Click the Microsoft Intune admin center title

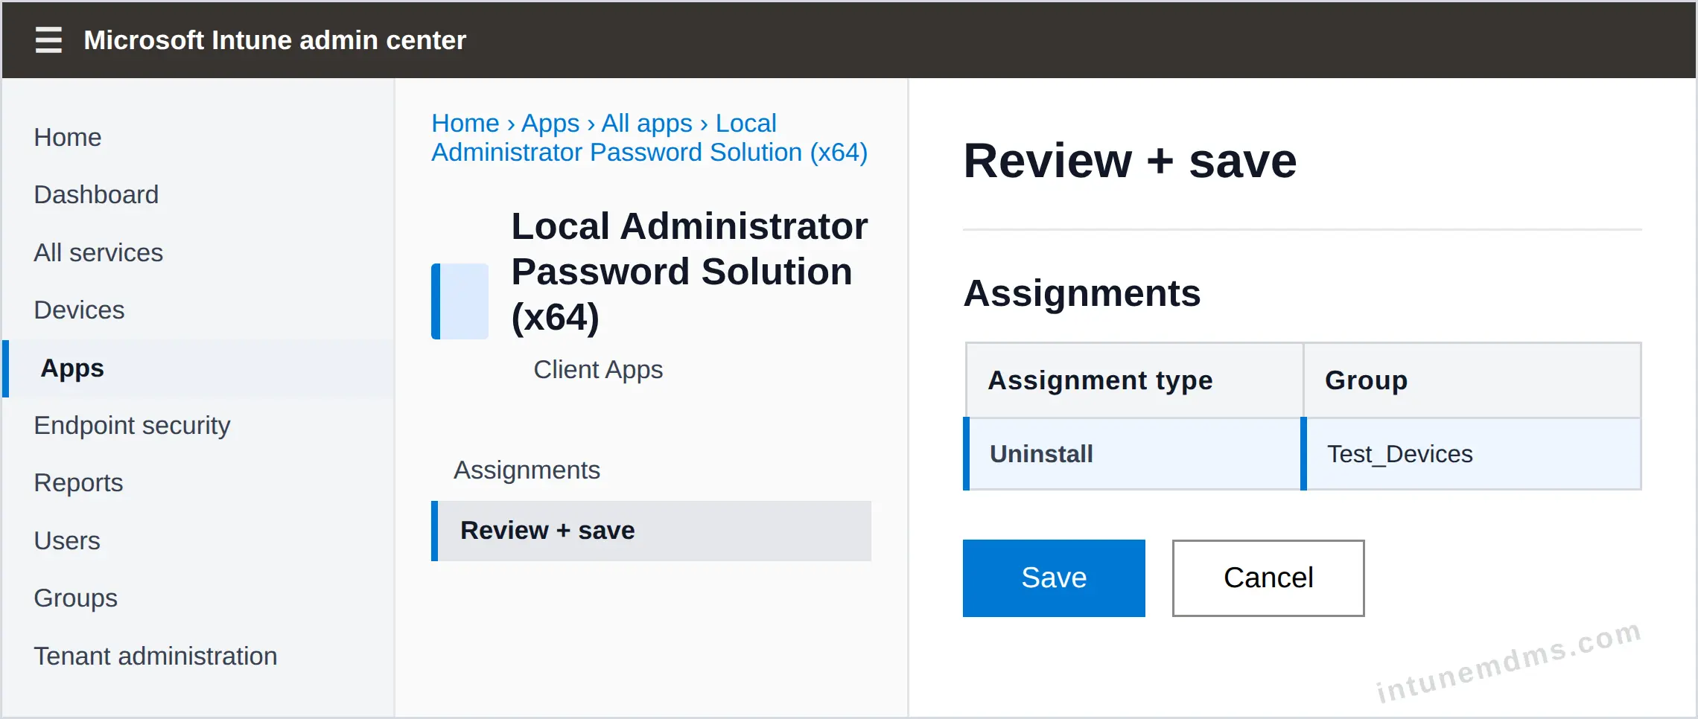click(275, 40)
